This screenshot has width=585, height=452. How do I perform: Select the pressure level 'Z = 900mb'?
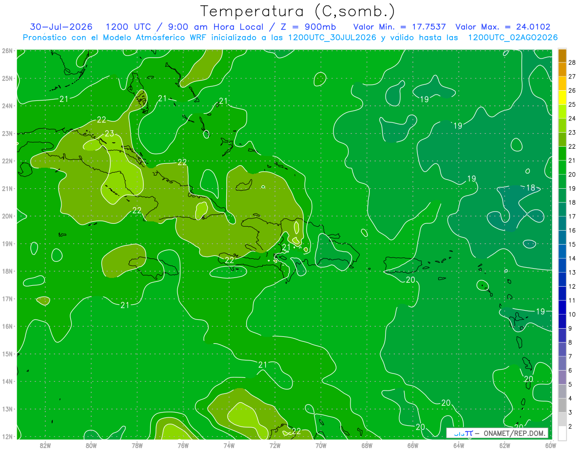308,27
